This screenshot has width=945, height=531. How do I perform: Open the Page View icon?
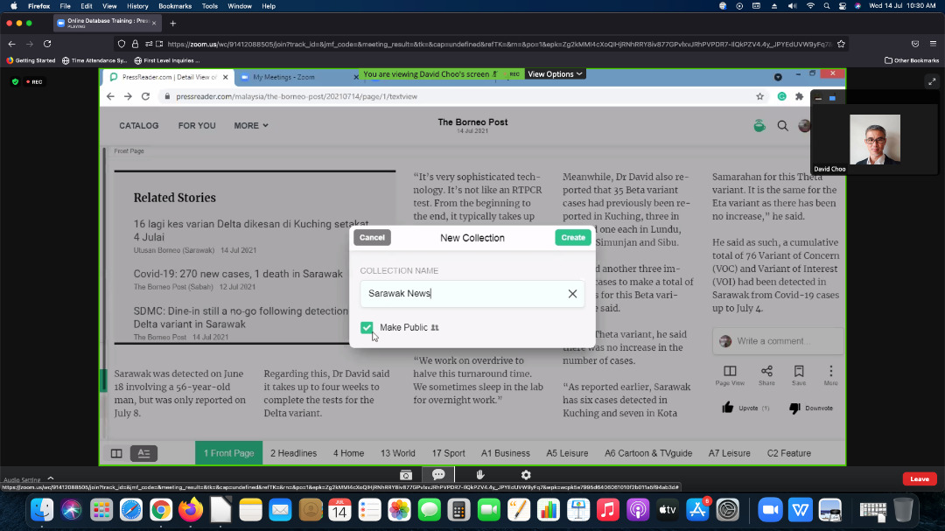730,372
